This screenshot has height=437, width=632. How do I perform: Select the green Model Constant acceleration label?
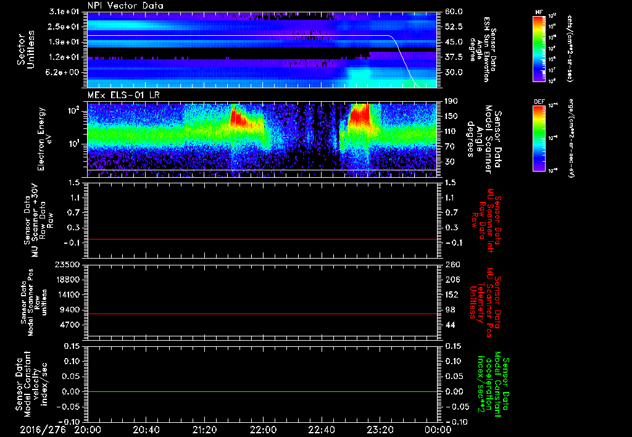click(x=491, y=385)
